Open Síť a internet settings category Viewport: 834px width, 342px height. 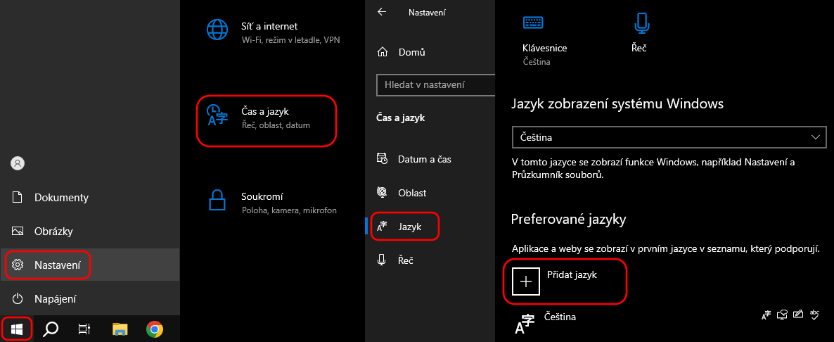pos(274,32)
